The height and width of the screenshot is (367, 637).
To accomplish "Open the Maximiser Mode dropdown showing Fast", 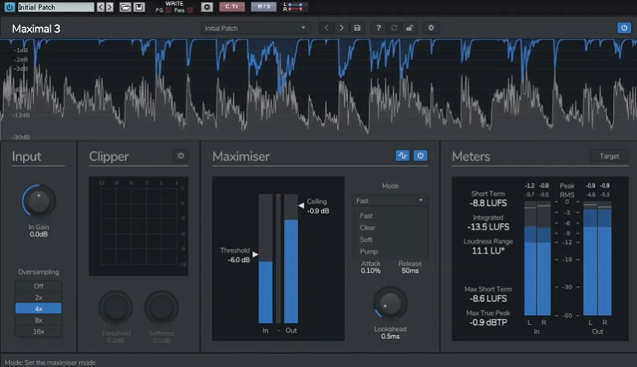I will (389, 201).
